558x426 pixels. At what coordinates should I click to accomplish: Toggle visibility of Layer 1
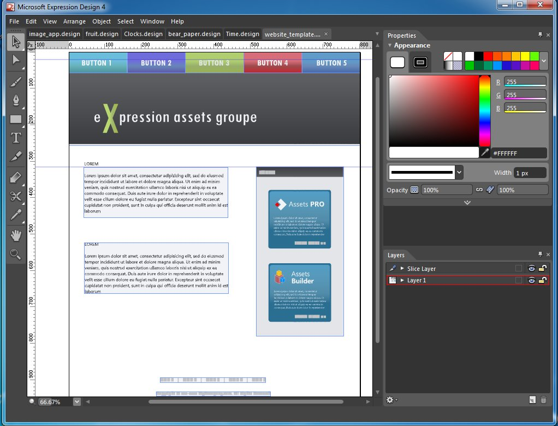pos(531,280)
